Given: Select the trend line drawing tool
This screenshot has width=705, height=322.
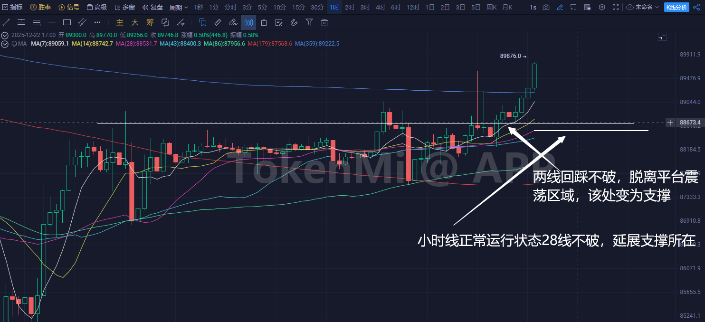Looking at the screenshot, I should (x=7, y=22).
